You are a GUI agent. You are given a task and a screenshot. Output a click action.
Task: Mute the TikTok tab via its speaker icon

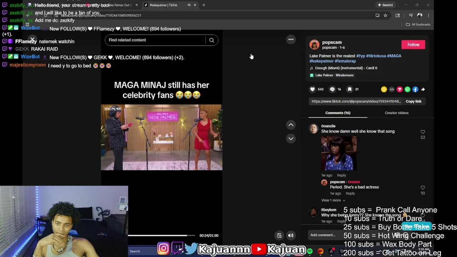189,5
